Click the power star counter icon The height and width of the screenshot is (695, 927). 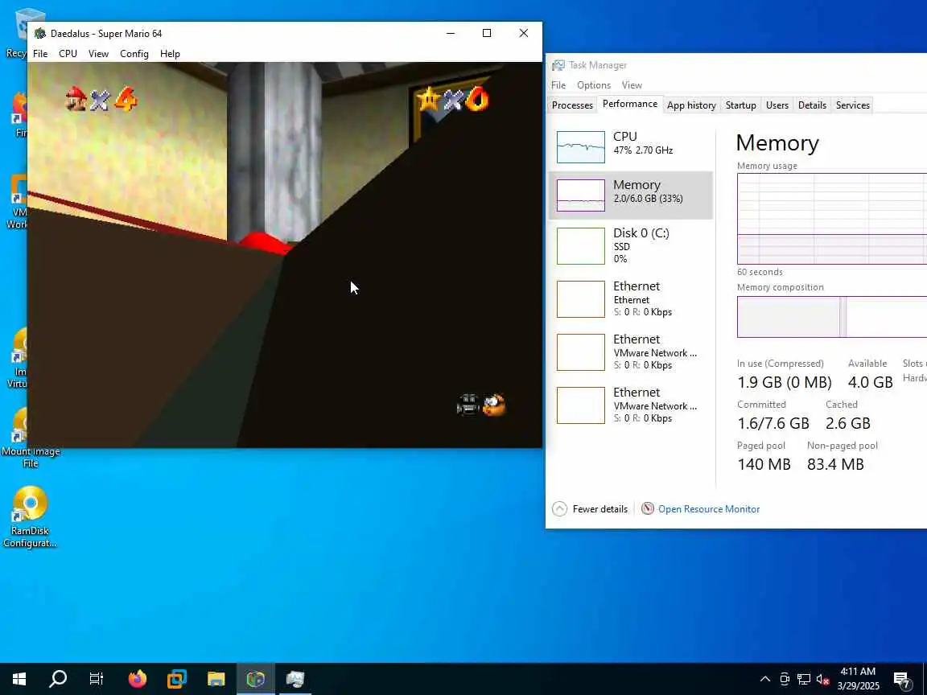[x=428, y=99]
